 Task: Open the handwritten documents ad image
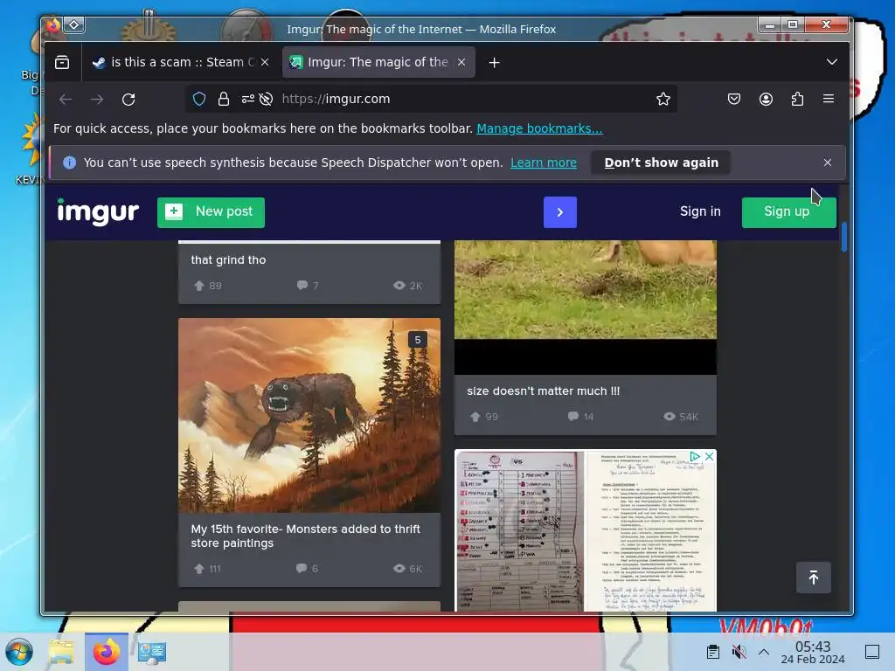click(585, 530)
